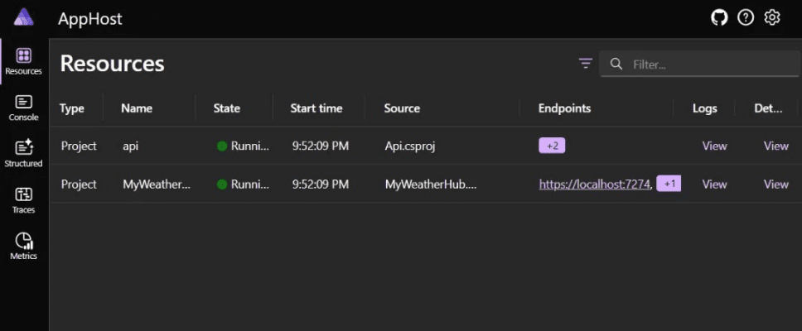Expand the +2 endpoints badge for api
This screenshot has height=331, width=802.
click(551, 146)
